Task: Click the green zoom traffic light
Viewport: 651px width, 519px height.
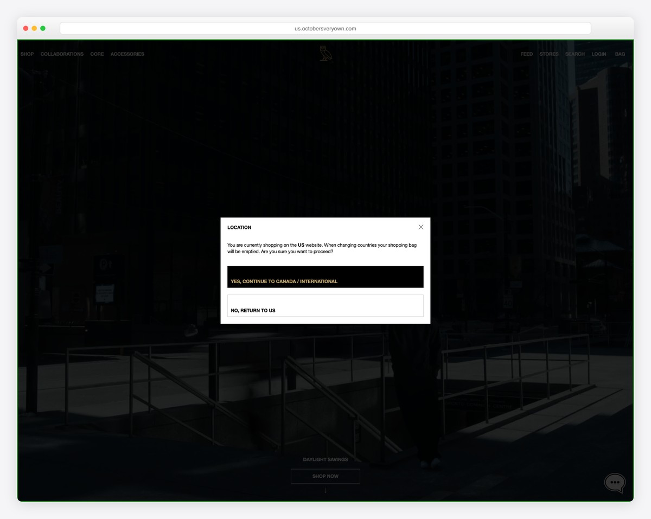Action: point(43,28)
